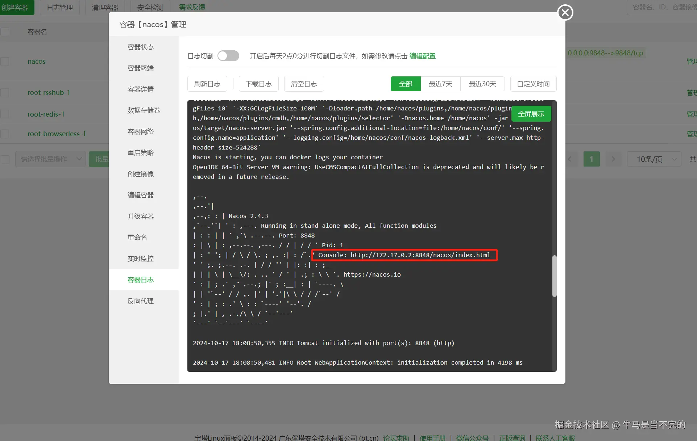This screenshot has height=441, width=697.
Task: Toggle the log rotation switch
Action: 228,56
